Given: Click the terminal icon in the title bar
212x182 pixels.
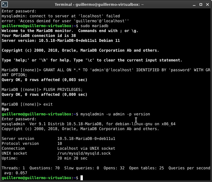Looking at the screenshot, I should tap(4, 4).
